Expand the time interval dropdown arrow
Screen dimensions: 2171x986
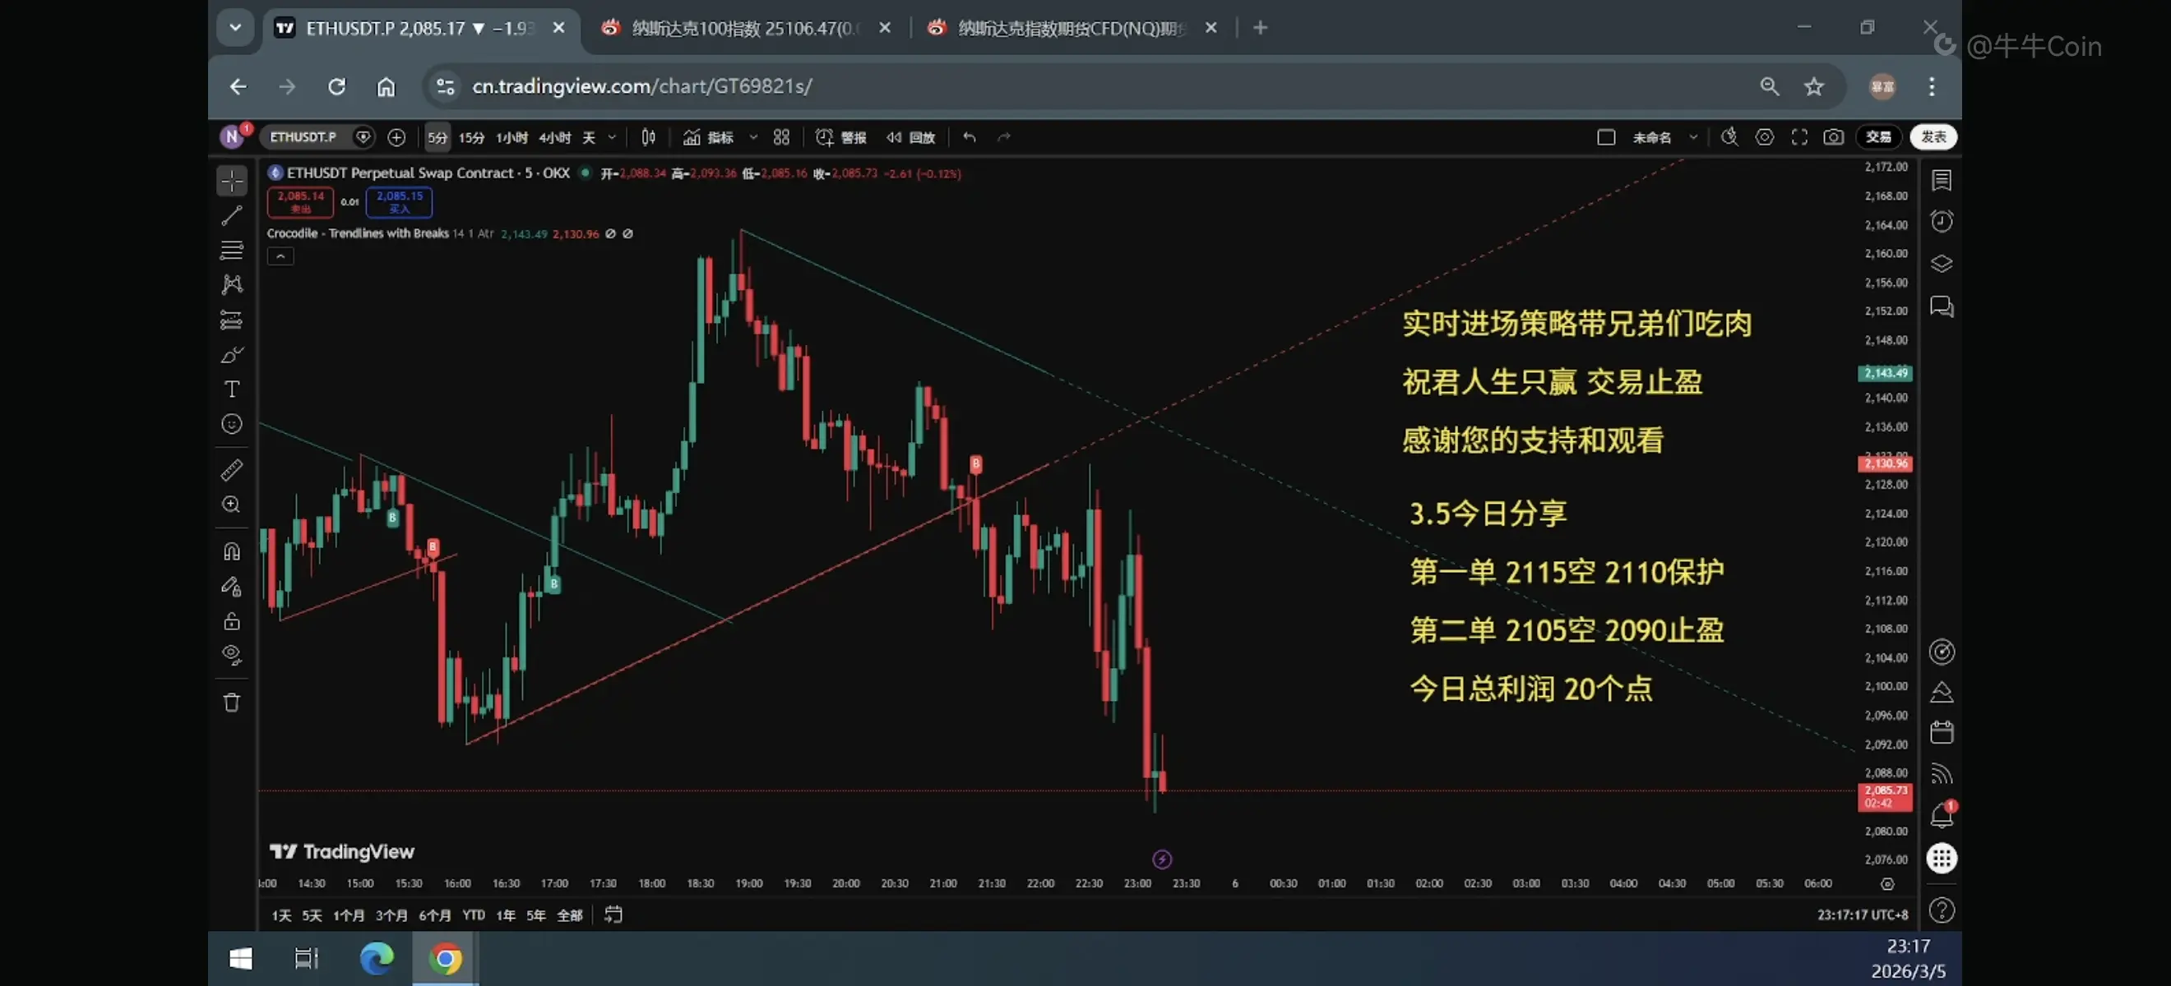coord(612,137)
